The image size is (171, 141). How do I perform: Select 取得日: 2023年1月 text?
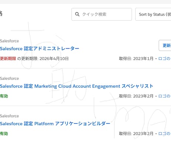136,59
